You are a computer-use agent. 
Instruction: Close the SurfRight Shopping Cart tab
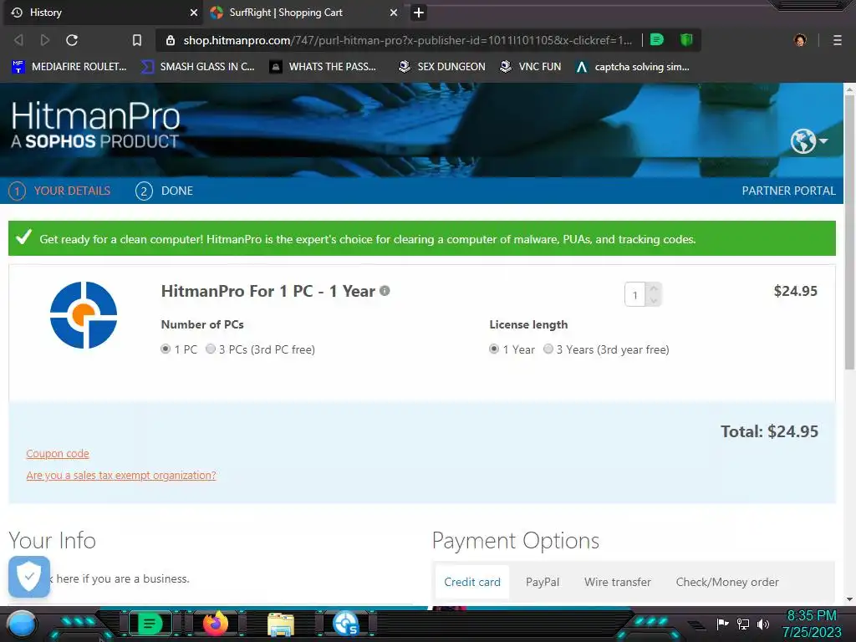pos(394,13)
